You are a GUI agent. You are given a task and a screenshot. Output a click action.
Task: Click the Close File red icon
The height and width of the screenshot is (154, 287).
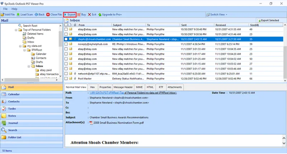point(48,15)
